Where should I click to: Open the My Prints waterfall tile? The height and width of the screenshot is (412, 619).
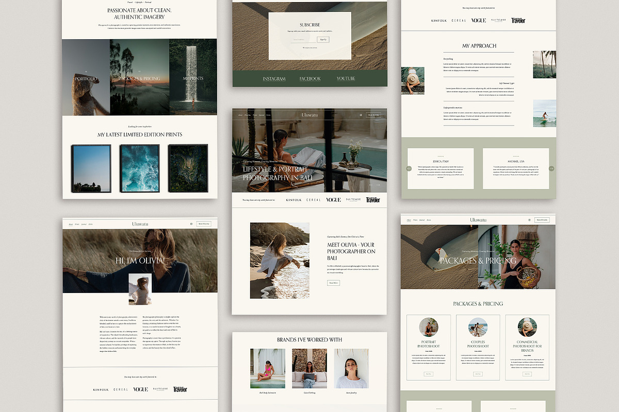coord(193,79)
